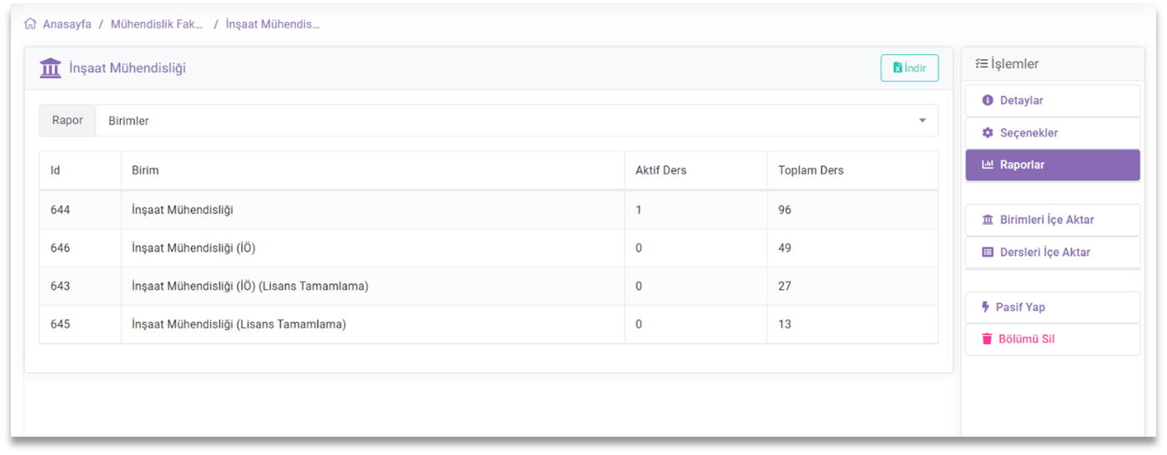Open the Detaylar menu item

pyautogui.click(x=1053, y=101)
